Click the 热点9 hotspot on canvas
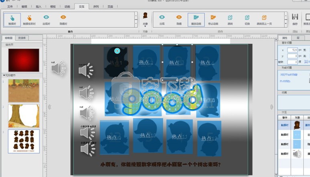The height and width of the screenshot is (177, 310). click(114, 137)
